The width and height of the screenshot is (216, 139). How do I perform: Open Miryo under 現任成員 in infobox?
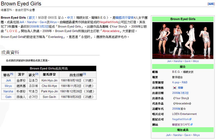(x=196, y=135)
